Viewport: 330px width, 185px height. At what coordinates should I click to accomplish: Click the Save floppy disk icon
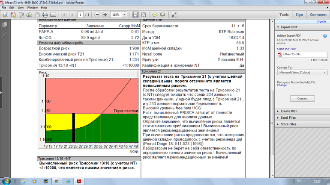pyautogui.click(x=37, y=15)
